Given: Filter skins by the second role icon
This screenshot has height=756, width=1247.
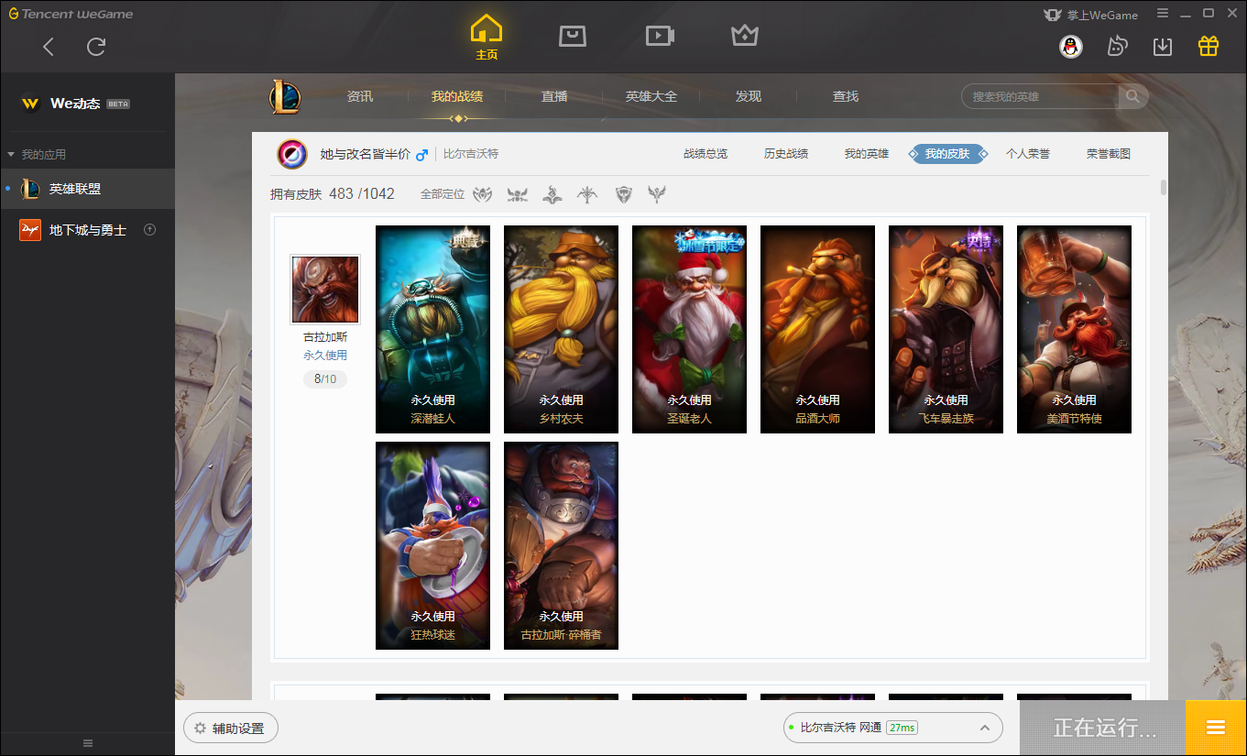Looking at the screenshot, I should [518, 194].
